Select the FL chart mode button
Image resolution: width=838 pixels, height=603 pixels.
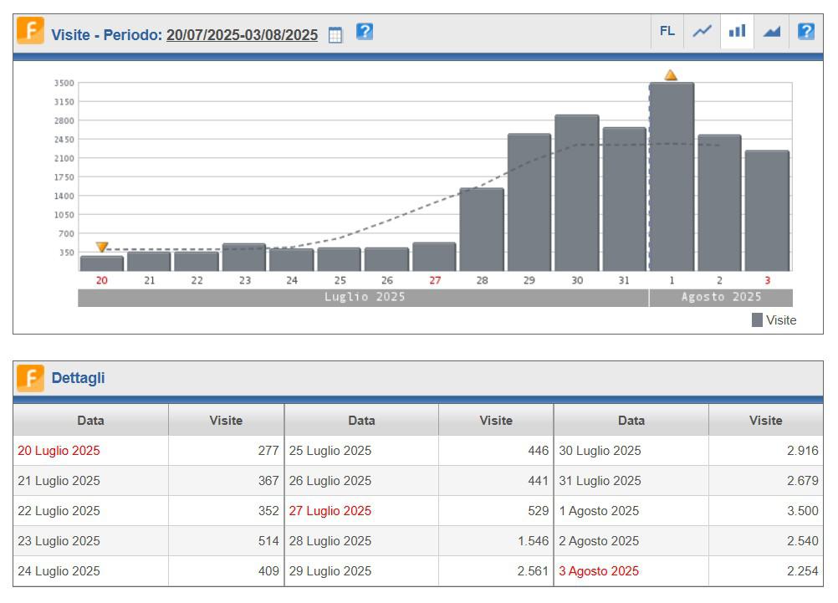click(667, 31)
